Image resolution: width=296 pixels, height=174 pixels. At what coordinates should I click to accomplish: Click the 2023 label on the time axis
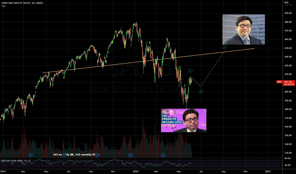(268, 171)
